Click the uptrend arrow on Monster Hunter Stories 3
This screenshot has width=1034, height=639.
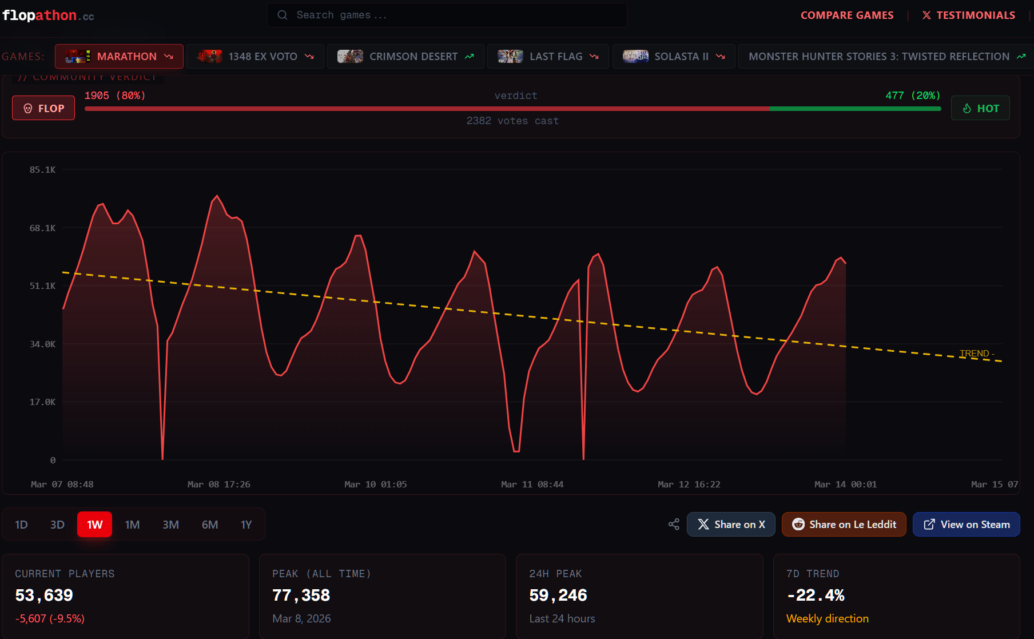pos(1021,57)
